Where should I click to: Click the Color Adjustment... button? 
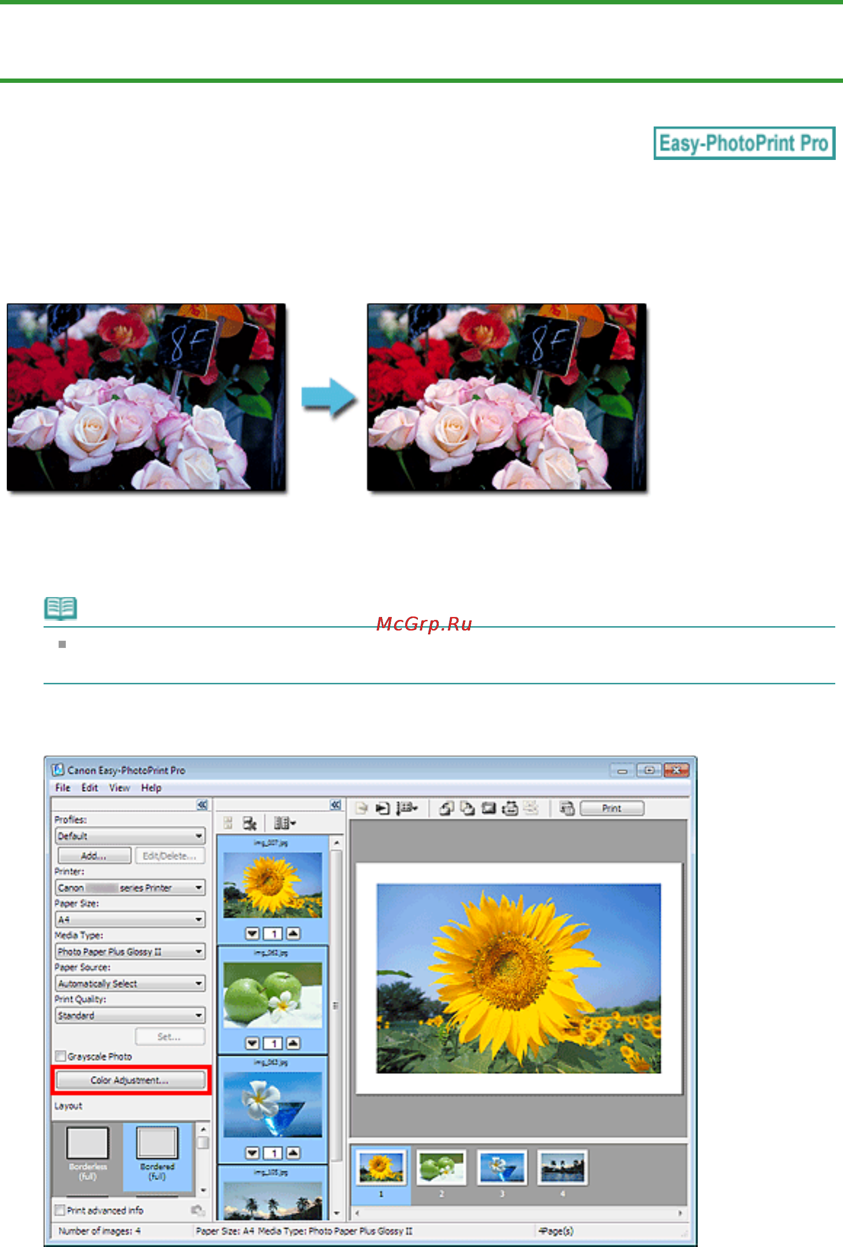pyautogui.click(x=130, y=1080)
